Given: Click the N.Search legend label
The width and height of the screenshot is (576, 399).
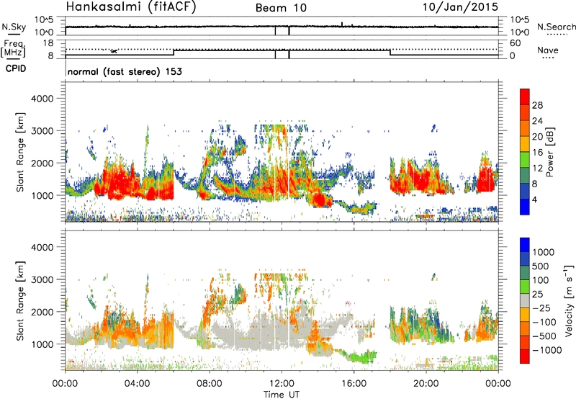Looking at the screenshot, I should tap(557, 27).
